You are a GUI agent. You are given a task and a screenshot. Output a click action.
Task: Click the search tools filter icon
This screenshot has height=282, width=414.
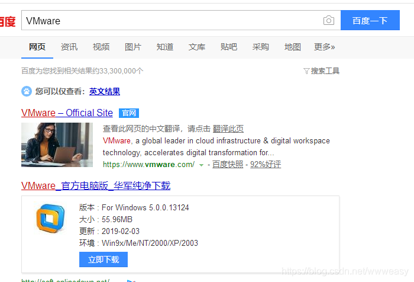tap(306, 71)
